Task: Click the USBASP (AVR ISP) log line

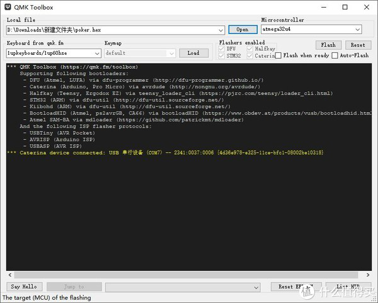Action: [52, 146]
